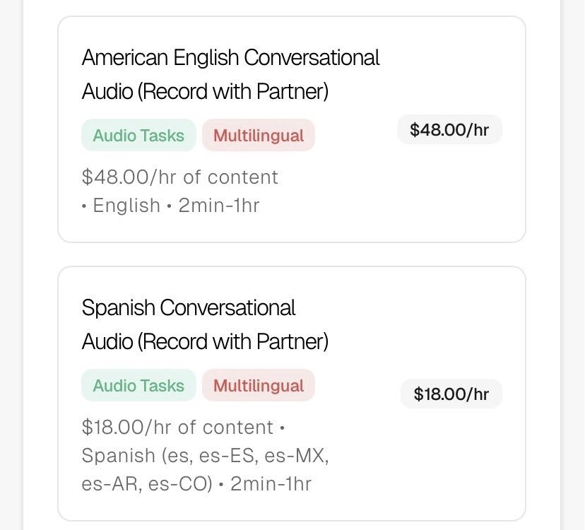Click the Audio Tasks tag on Spanish card
Screen dimensions: 585x530
tap(138, 386)
